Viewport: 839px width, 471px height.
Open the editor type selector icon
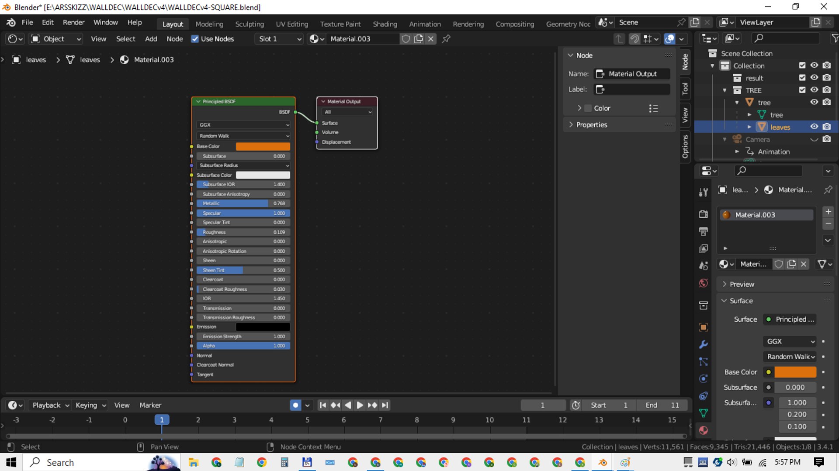click(x=15, y=39)
